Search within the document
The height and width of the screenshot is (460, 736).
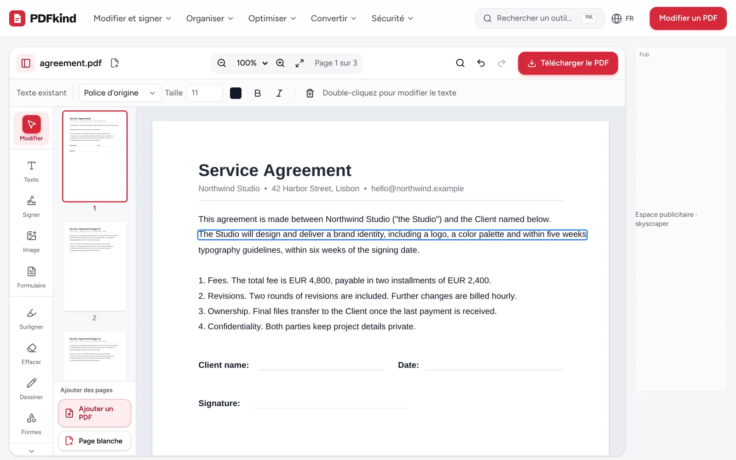point(460,63)
